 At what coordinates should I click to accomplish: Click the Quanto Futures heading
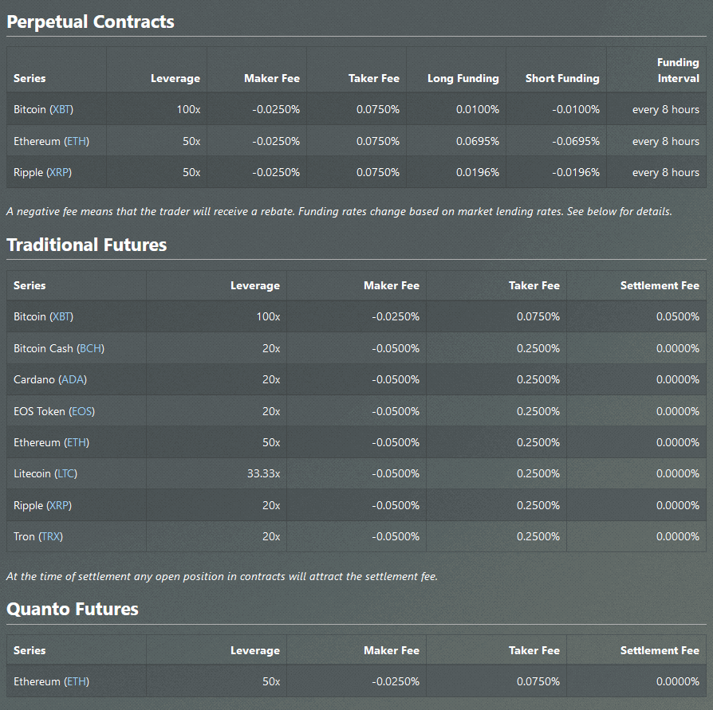point(73,610)
